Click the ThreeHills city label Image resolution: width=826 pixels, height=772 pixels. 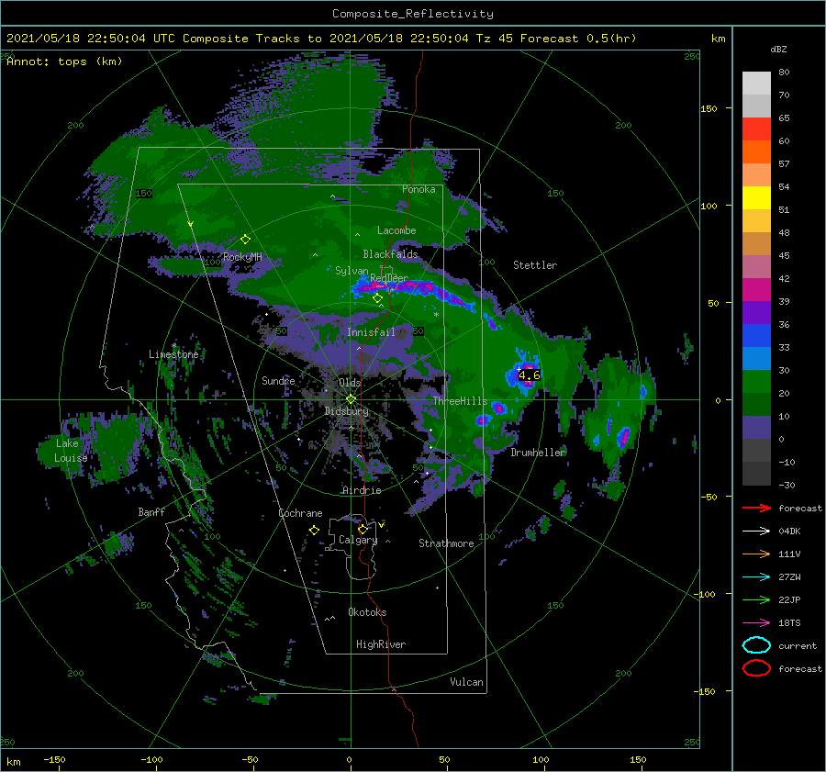pos(461,401)
